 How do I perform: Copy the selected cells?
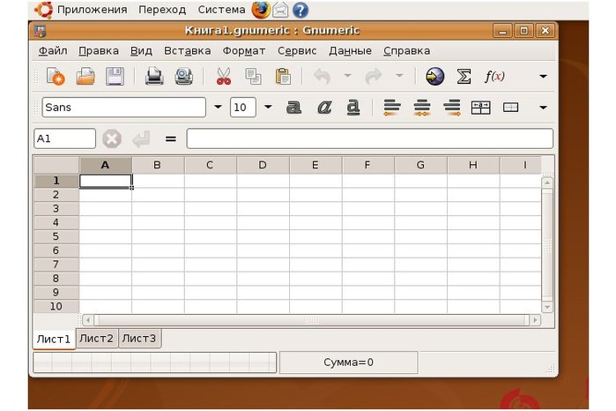253,77
